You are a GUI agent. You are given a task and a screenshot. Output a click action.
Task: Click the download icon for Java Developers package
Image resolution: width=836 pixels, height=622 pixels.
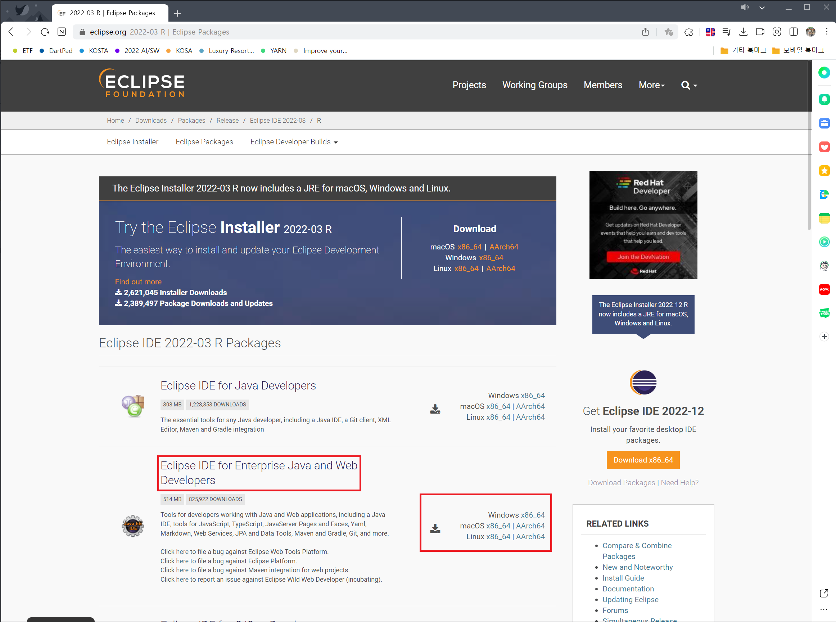(435, 409)
